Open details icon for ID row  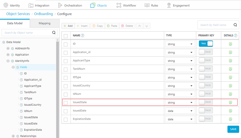230,44
